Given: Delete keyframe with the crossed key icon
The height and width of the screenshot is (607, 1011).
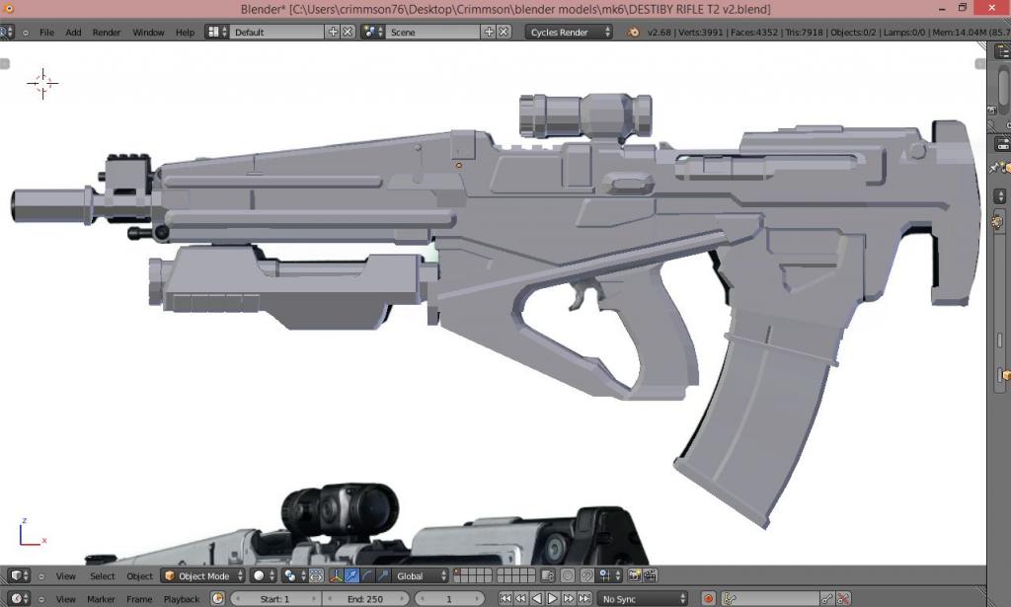Looking at the screenshot, I should coord(843,599).
